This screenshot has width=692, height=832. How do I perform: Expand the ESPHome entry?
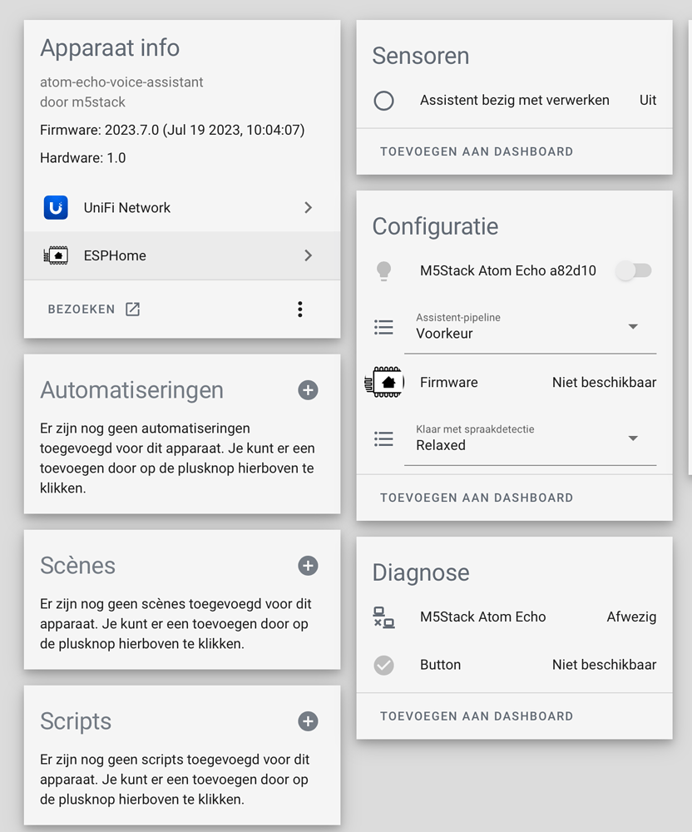point(307,255)
